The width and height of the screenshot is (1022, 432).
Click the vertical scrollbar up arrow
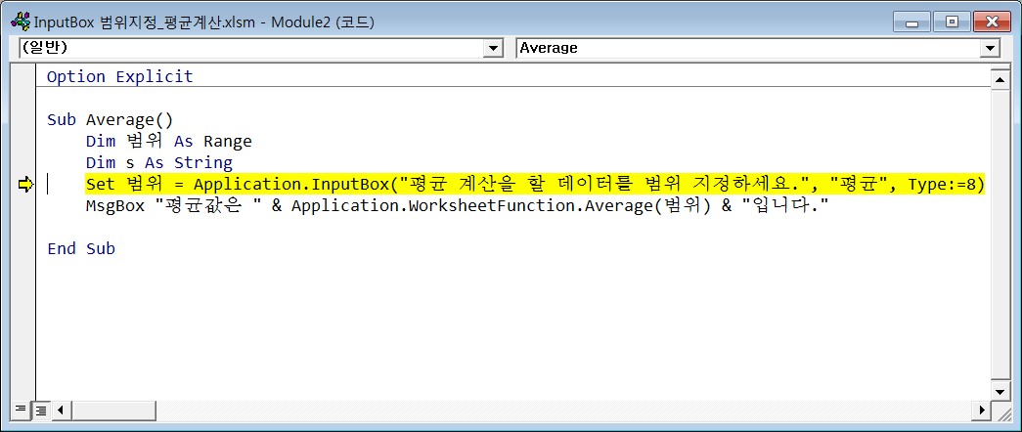(x=1000, y=79)
